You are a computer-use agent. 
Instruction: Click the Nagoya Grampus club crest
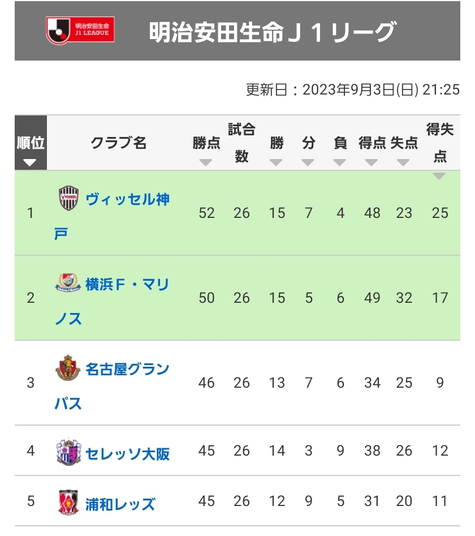tap(68, 368)
